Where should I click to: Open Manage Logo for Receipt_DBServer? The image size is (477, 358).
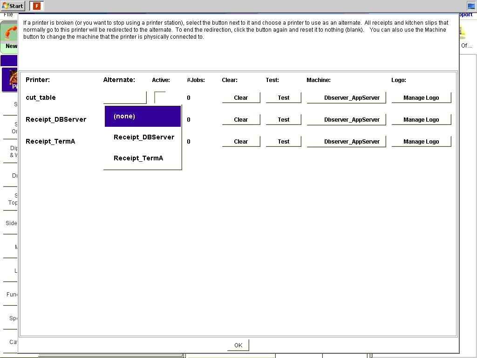pos(421,119)
